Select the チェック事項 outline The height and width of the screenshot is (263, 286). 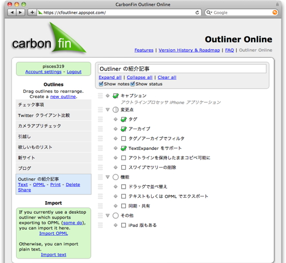click(x=54, y=105)
